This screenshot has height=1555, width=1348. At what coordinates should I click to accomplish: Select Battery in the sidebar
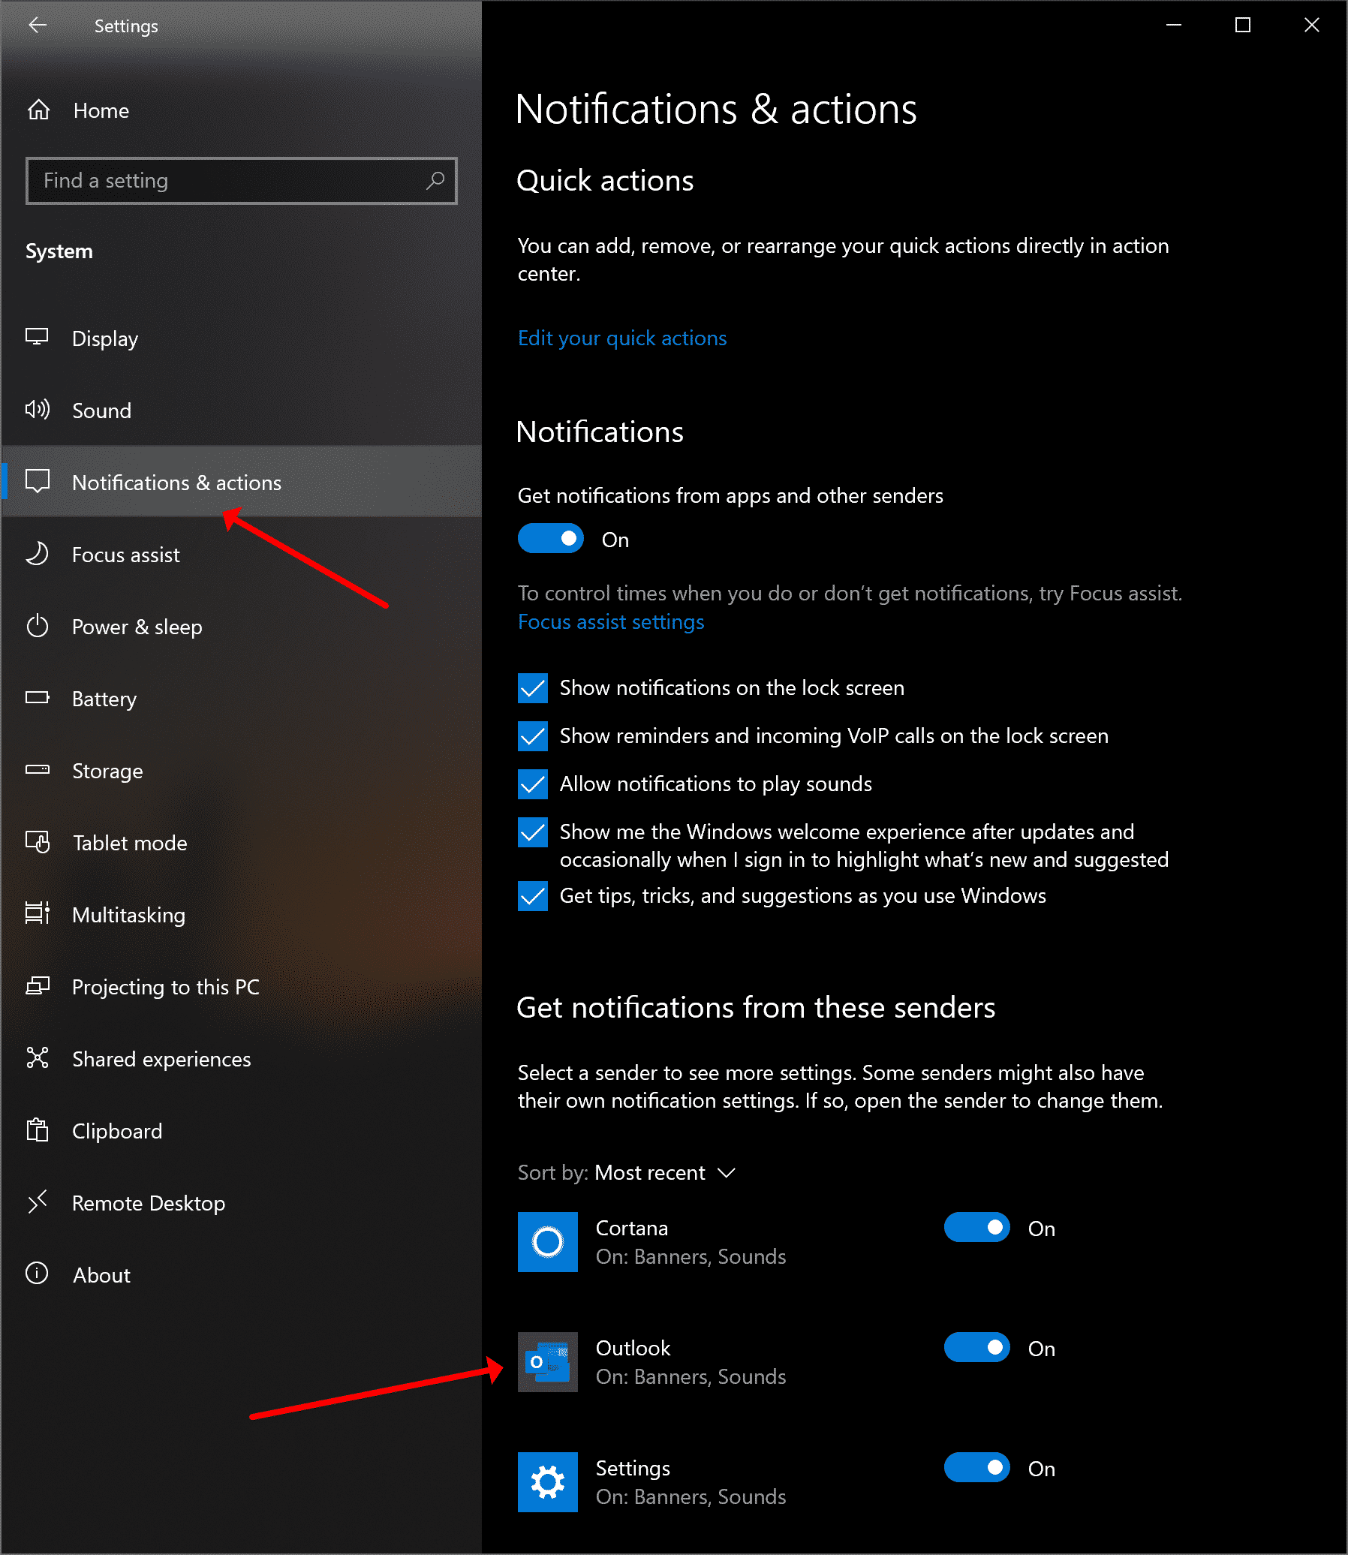click(241, 699)
